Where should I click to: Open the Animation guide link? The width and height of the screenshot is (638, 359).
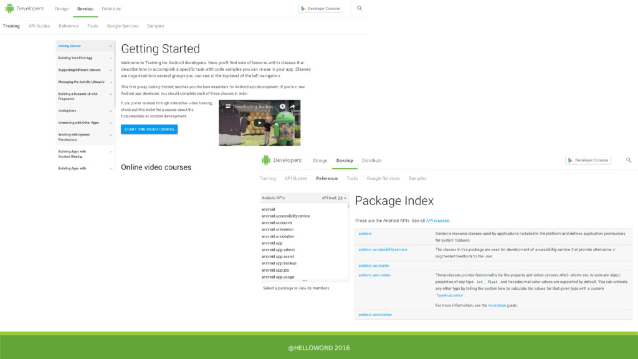click(497, 305)
